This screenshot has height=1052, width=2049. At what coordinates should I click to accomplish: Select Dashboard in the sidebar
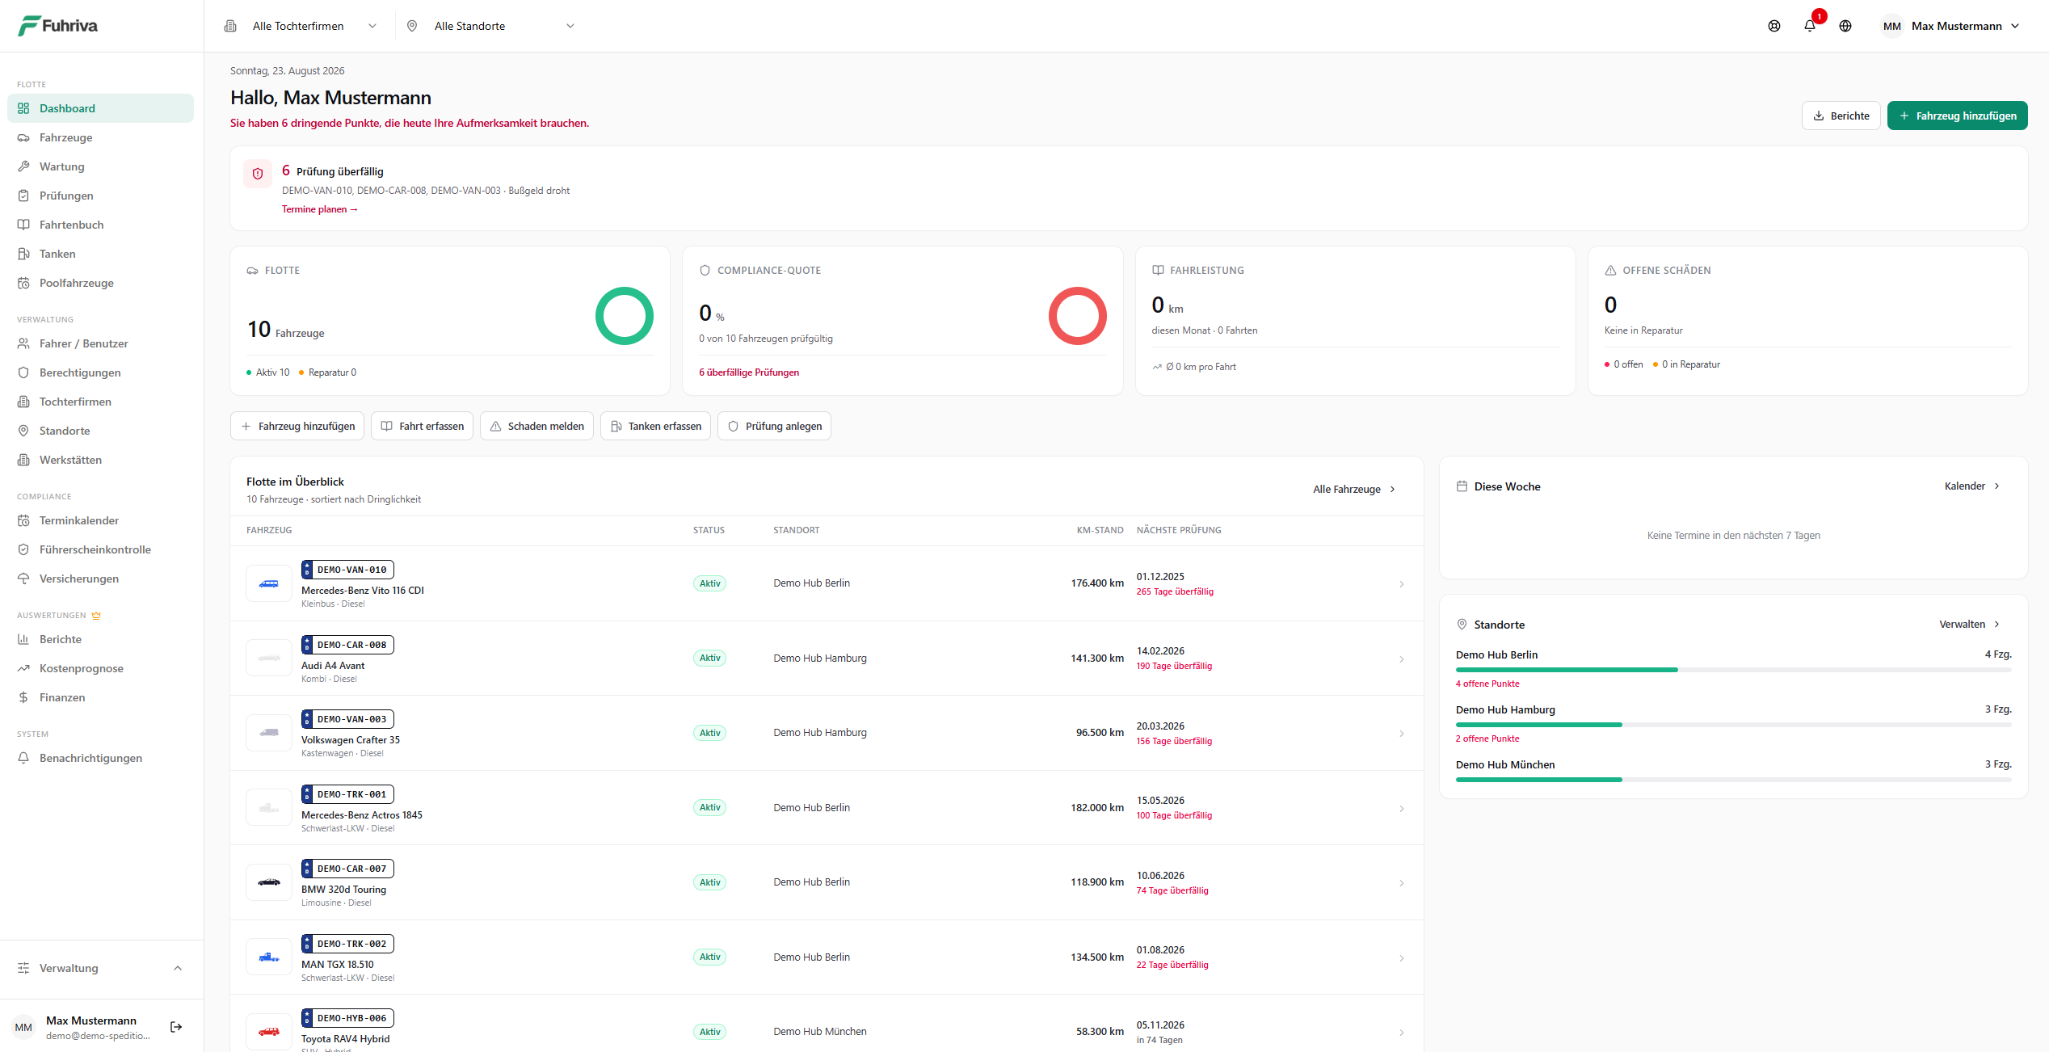click(101, 108)
